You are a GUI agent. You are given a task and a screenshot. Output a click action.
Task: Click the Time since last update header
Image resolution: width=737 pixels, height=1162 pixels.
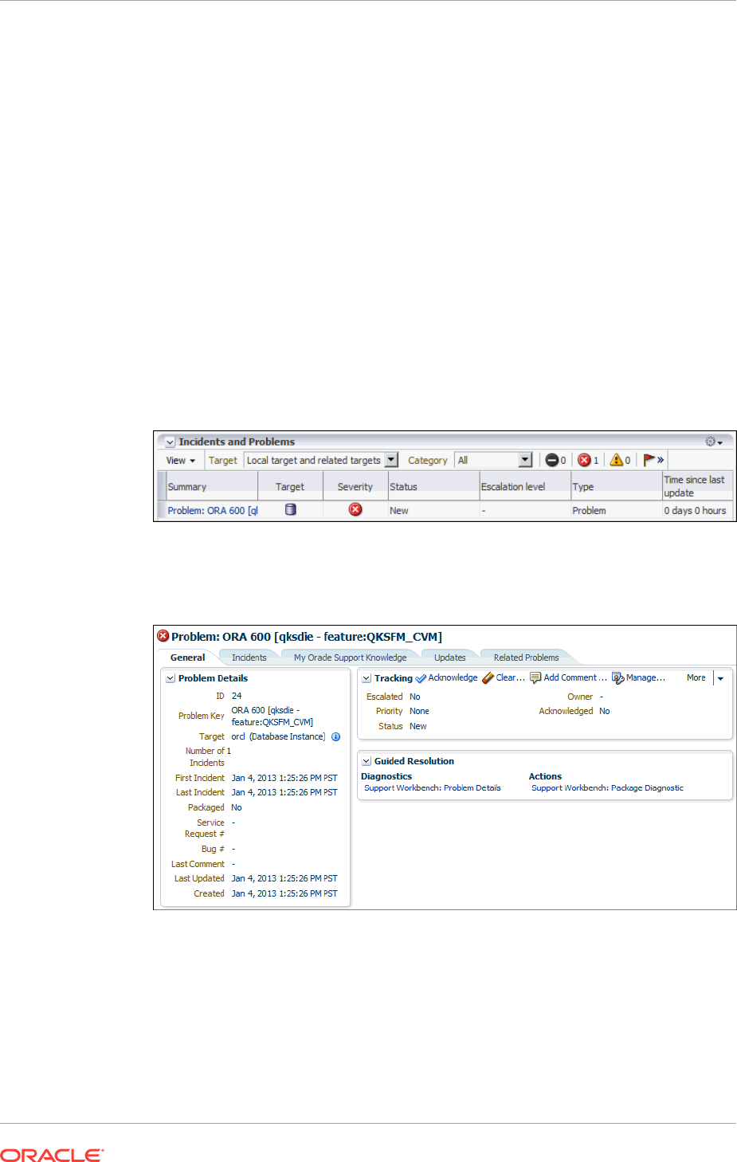coord(697,486)
